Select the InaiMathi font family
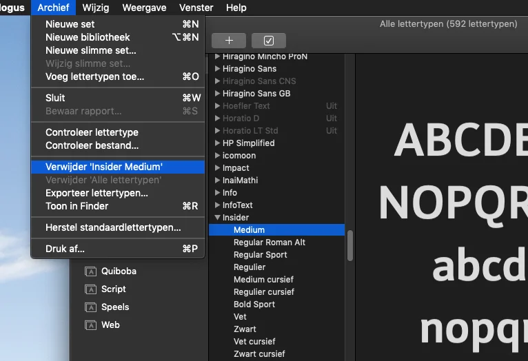Viewport: 528px width, 361px height. pyautogui.click(x=240, y=180)
